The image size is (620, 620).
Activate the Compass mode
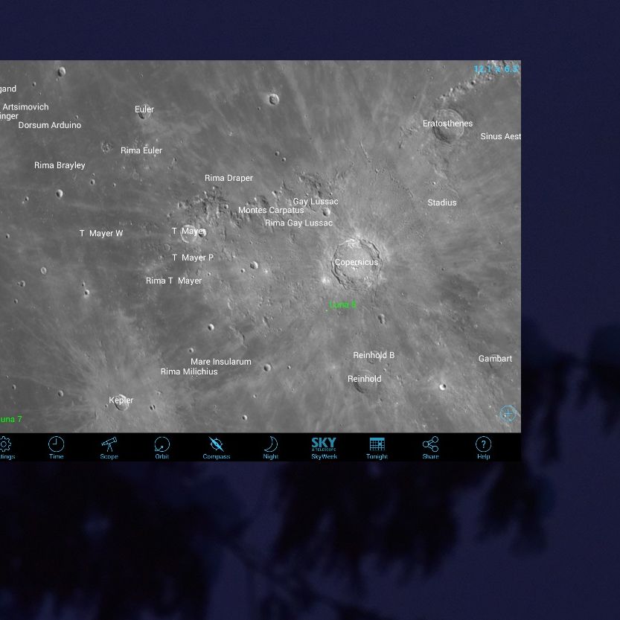click(217, 447)
